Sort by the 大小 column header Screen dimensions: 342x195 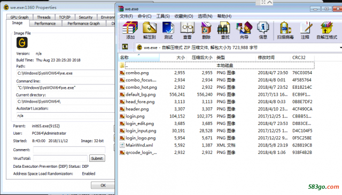click(173, 58)
